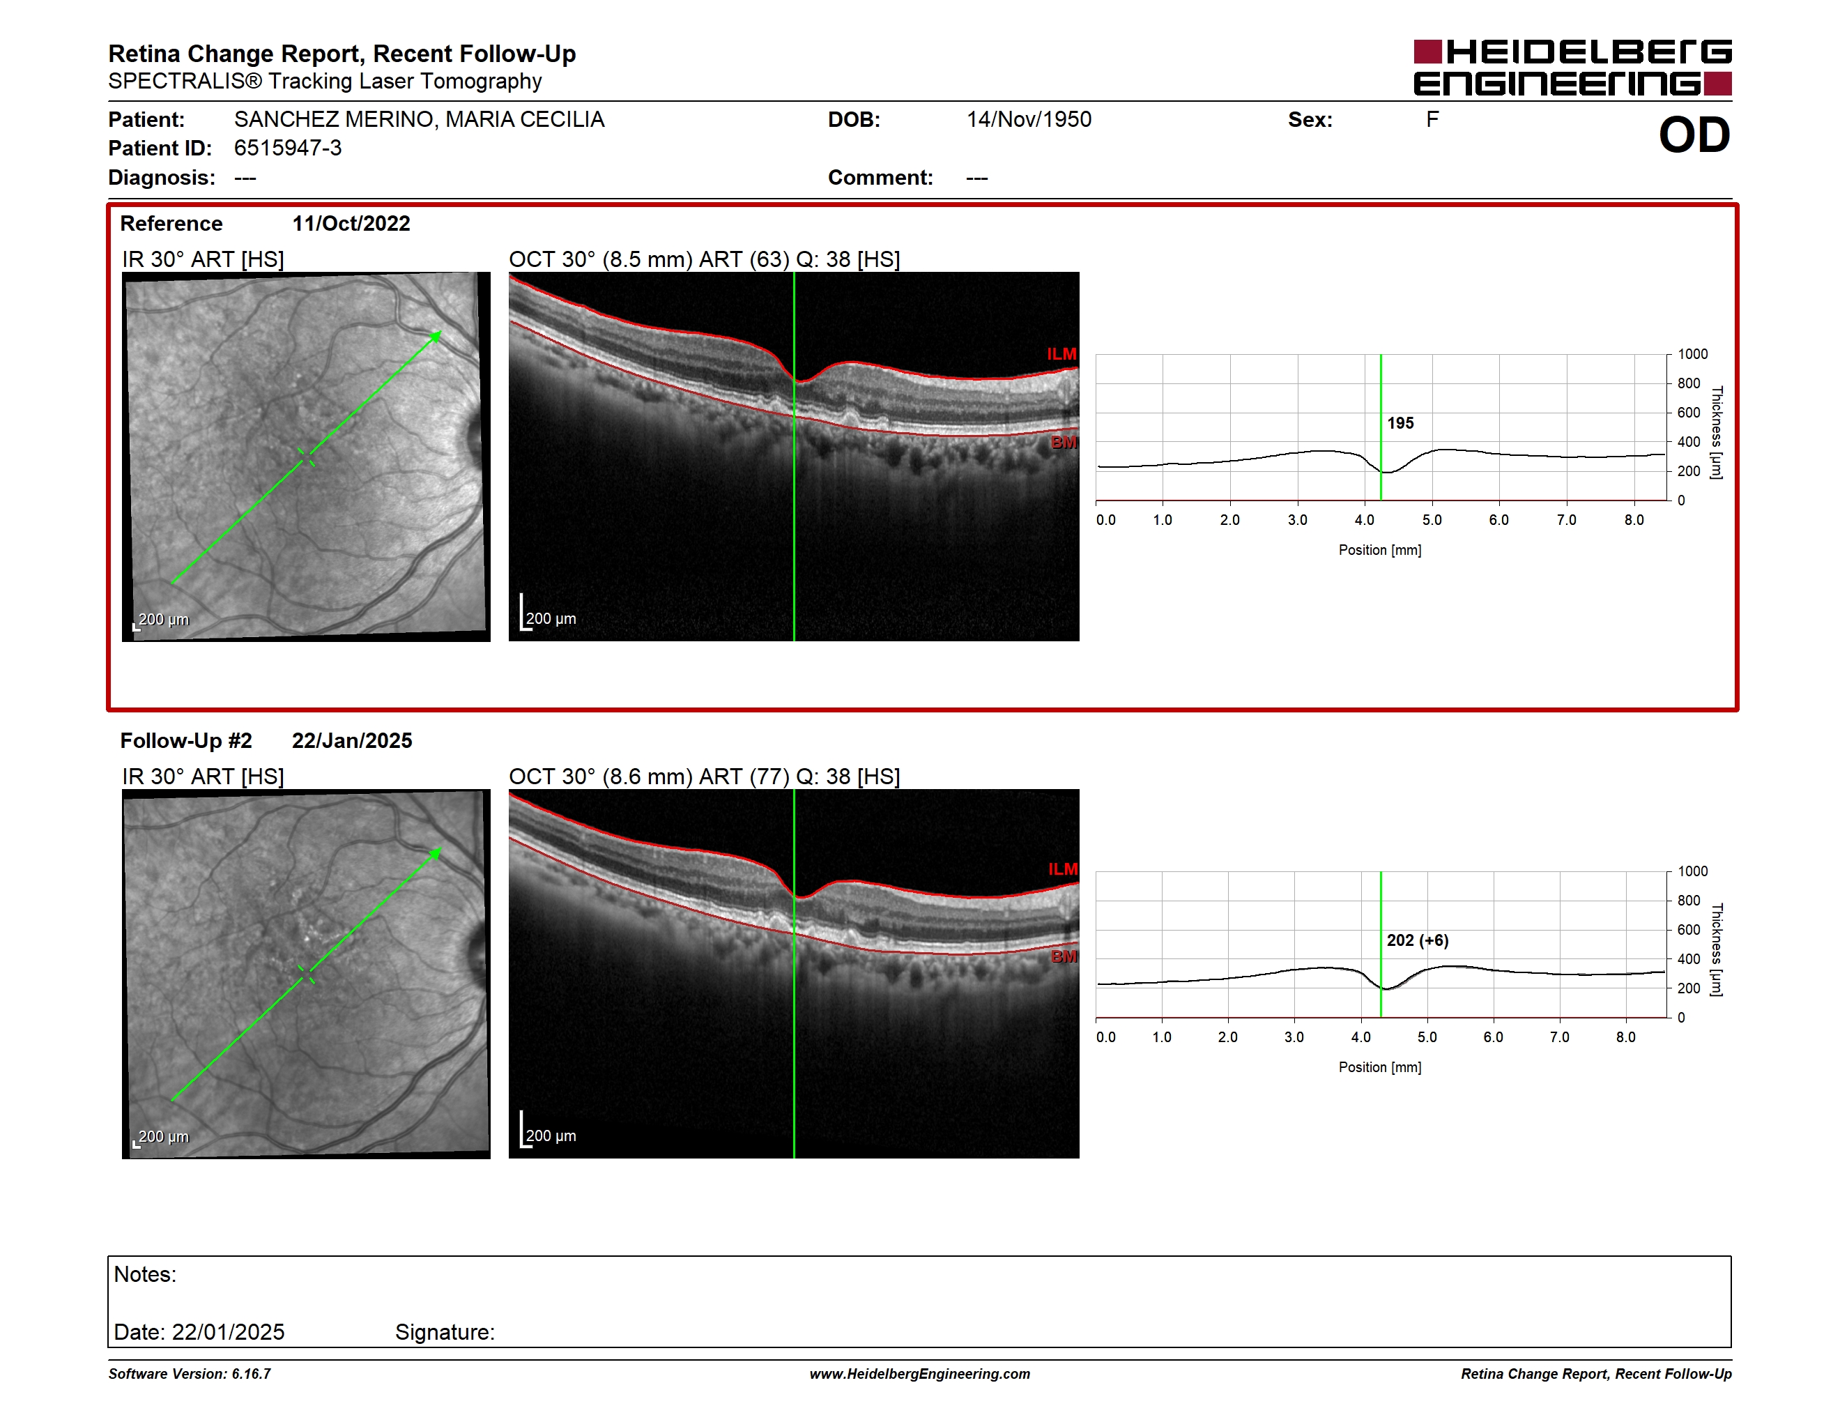1840x1422 pixels.
Task: Click the Reference OCT 30° (8.5 mm) caption
Action: [x=705, y=259]
